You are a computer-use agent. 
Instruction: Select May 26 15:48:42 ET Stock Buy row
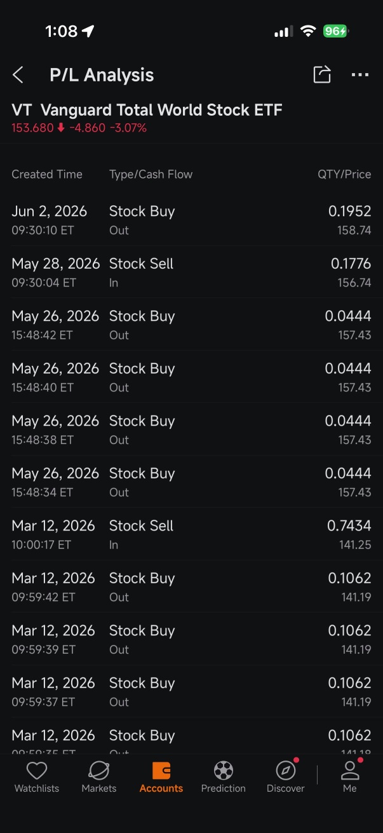[191, 325]
